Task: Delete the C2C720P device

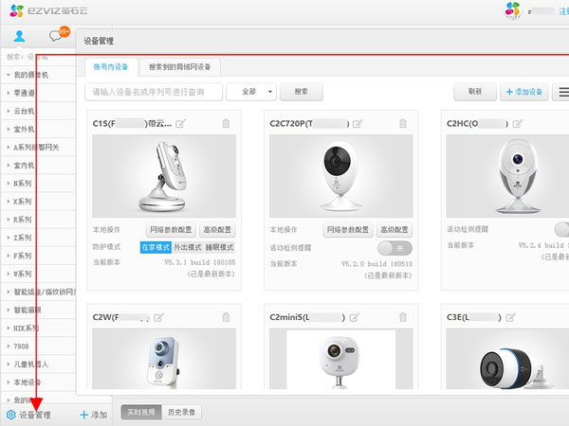Action: point(403,123)
